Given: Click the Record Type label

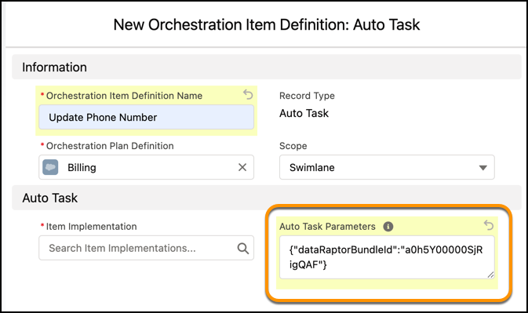Looking at the screenshot, I should [x=307, y=96].
